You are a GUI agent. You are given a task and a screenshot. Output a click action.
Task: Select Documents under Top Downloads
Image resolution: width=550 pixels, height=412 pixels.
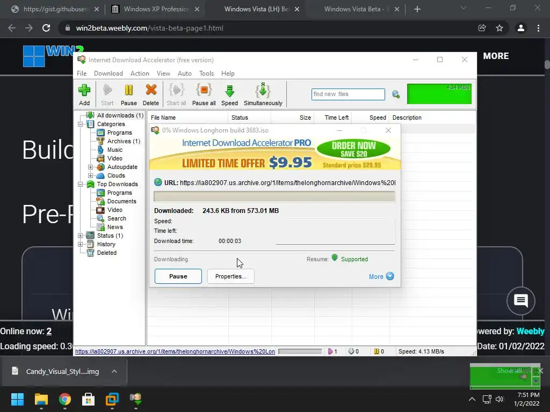pos(121,201)
